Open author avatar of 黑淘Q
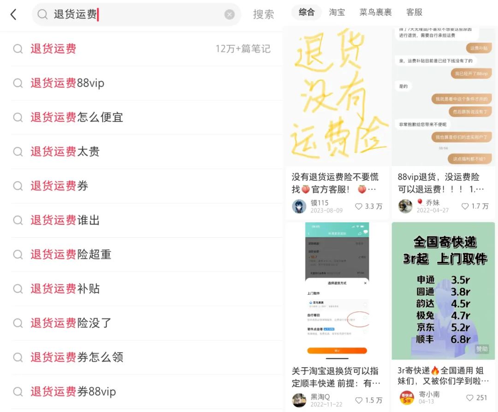 299,400
